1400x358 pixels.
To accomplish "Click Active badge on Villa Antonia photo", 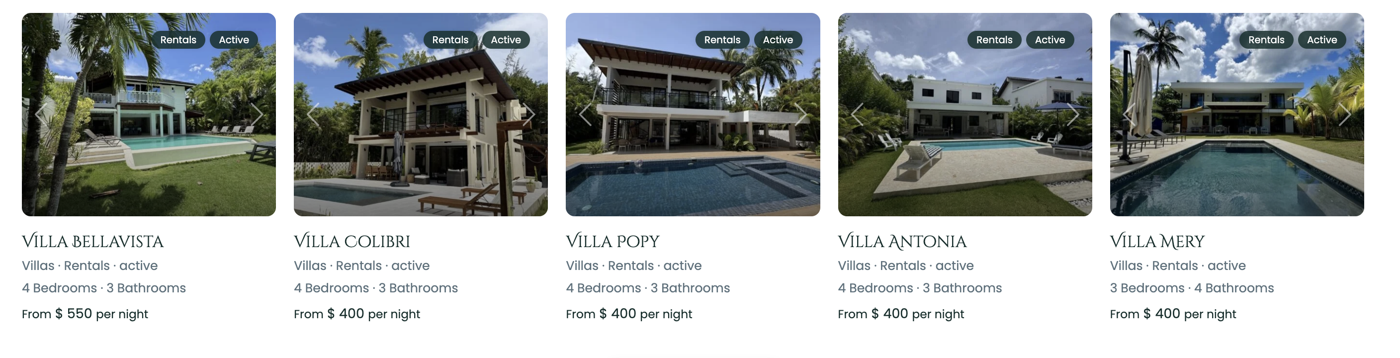I will tap(1050, 40).
